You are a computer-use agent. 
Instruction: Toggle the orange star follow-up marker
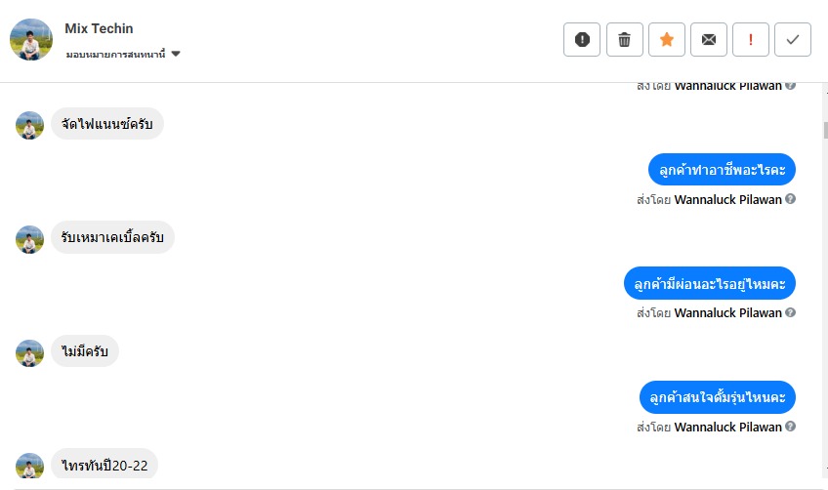(667, 39)
